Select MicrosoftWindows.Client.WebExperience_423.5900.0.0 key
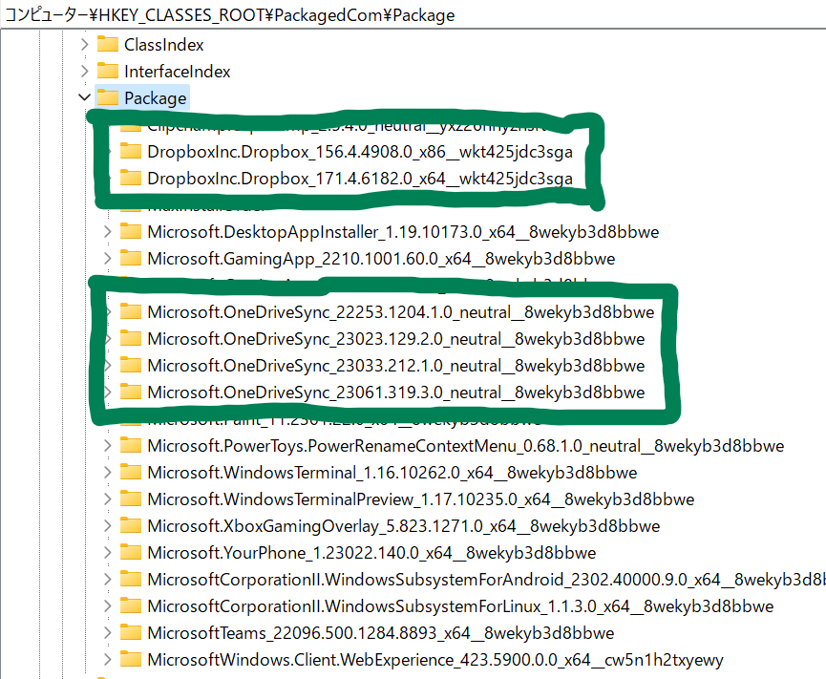 435,660
